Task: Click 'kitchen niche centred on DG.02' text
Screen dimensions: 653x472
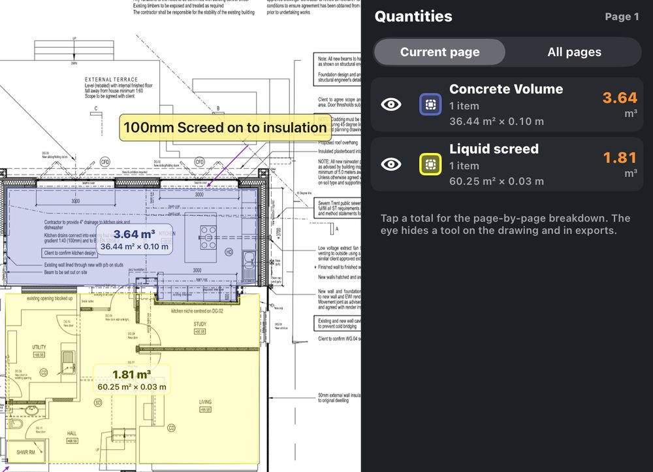Action: [x=197, y=311]
